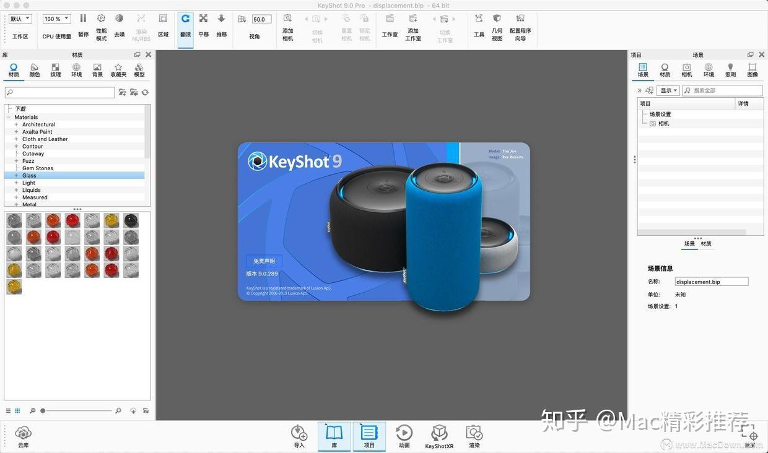
Task: Switch to the 环境 environment tab in Project panel
Action: click(x=707, y=68)
